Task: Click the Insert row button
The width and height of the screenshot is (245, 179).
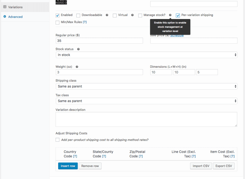Action: coord(68,166)
